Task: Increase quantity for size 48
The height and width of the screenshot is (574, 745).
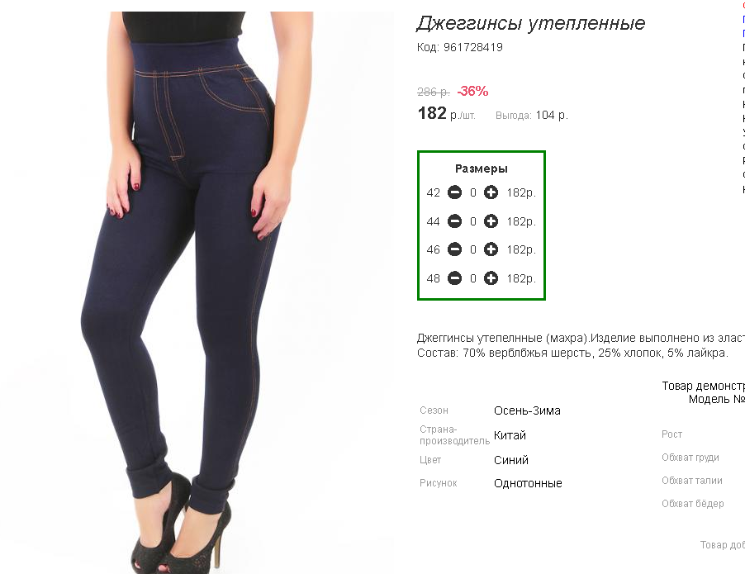Action: (491, 278)
